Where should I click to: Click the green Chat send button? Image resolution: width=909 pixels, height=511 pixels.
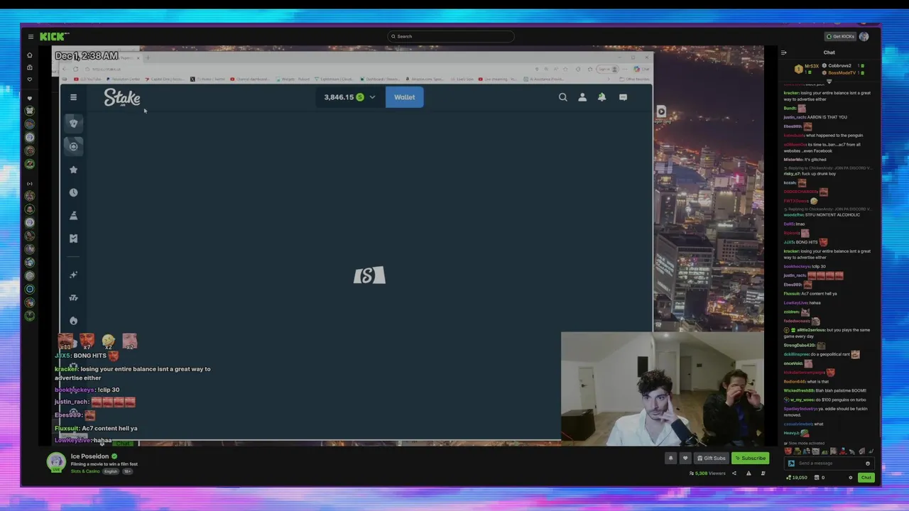866,478
